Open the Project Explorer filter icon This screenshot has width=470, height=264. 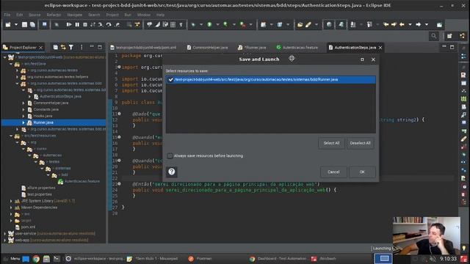[x=71, y=47]
